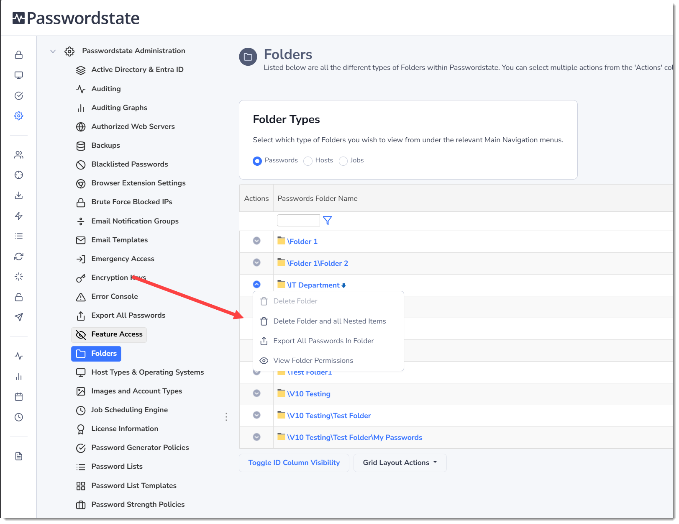This screenshot has height=524, width=679.
Task: Open the monitor icon in left sidebar
Action: coord(19,75)
